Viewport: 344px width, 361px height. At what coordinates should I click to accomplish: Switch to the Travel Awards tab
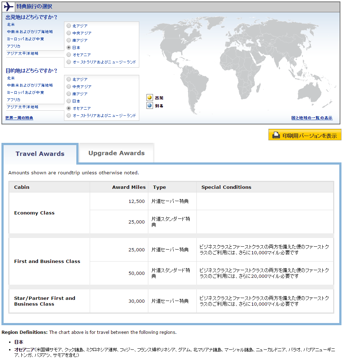[x=40, y=154]
